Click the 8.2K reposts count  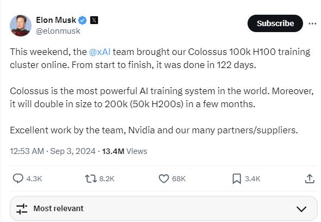point(107,179)
